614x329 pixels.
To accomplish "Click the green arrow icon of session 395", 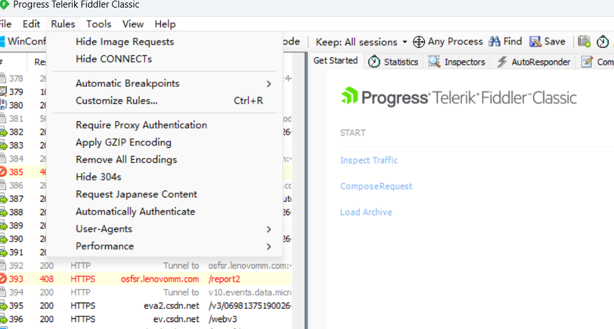I will [x=3, y=306].
